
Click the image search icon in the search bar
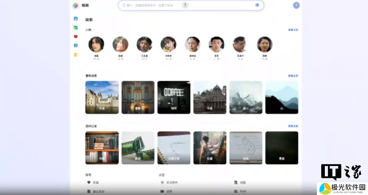pyautogui.click(x=257, y=5)
